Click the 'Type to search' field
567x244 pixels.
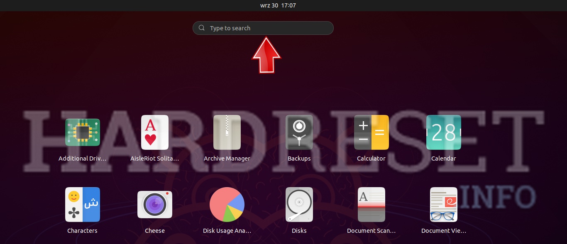tap(266, 28)
